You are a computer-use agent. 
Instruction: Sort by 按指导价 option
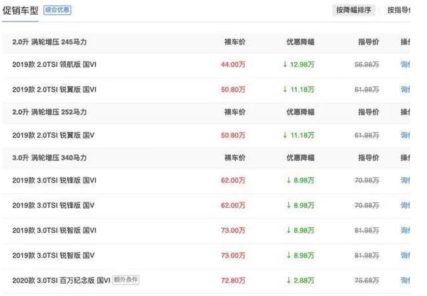pos(399,11)
